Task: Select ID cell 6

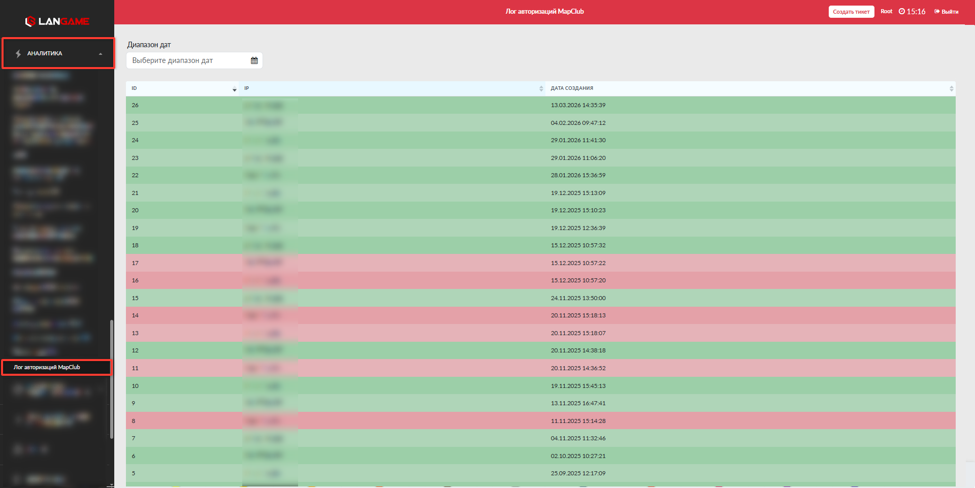Action: point(134,456)
